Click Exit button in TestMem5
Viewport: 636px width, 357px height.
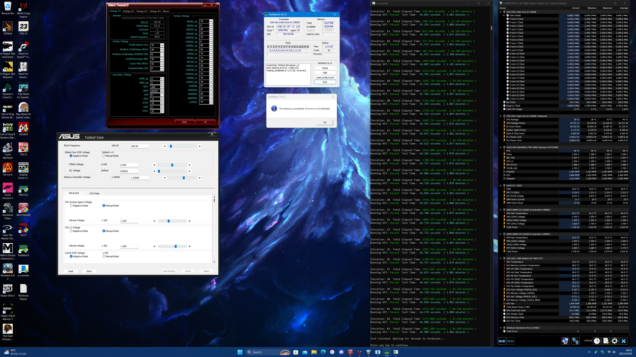325,82
